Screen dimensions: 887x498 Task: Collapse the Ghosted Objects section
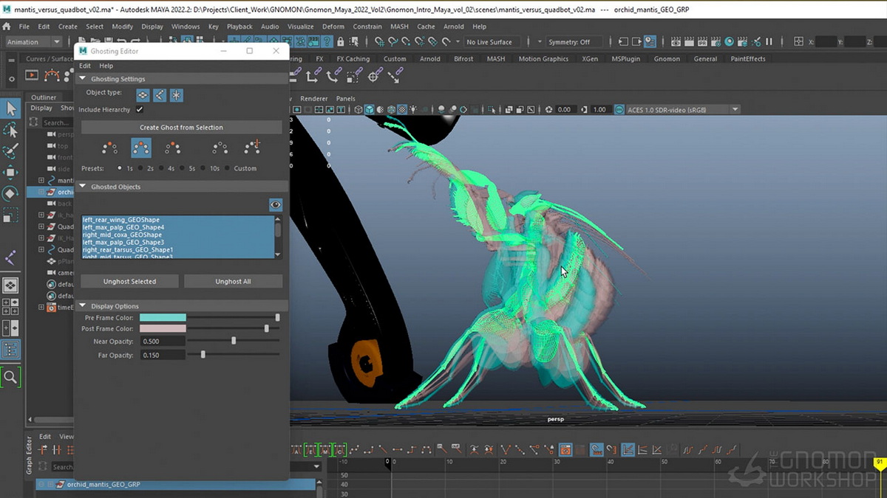[83, 187]
